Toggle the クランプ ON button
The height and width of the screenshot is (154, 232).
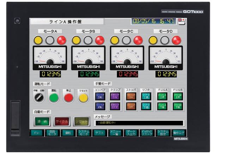tap(116, 96)
